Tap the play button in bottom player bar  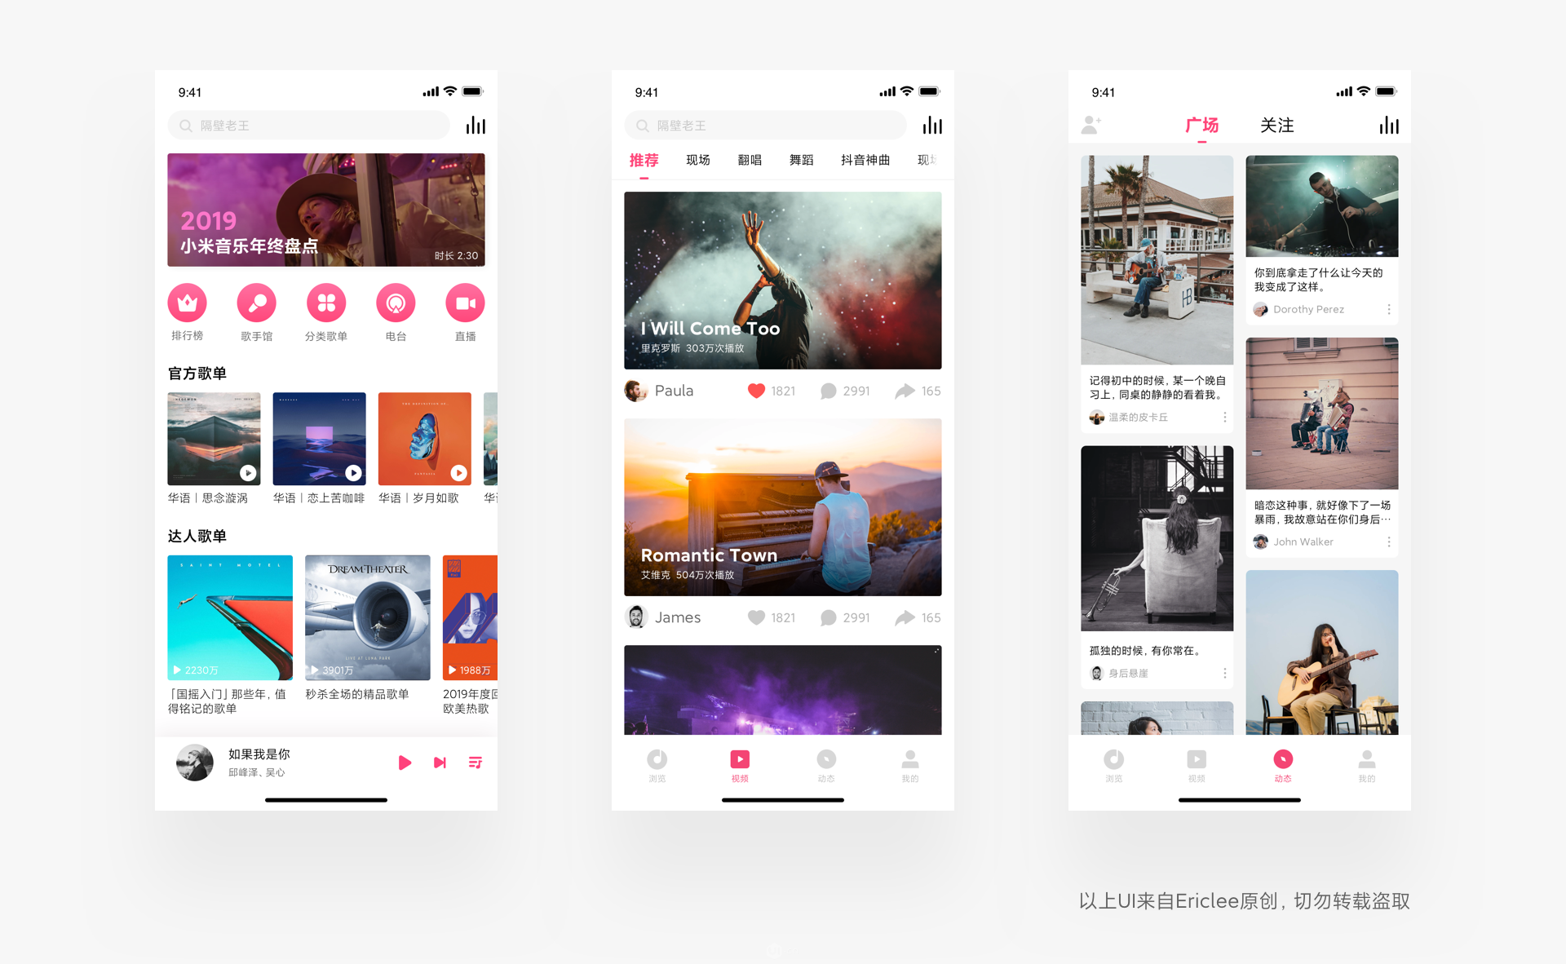tap(405, 760)
